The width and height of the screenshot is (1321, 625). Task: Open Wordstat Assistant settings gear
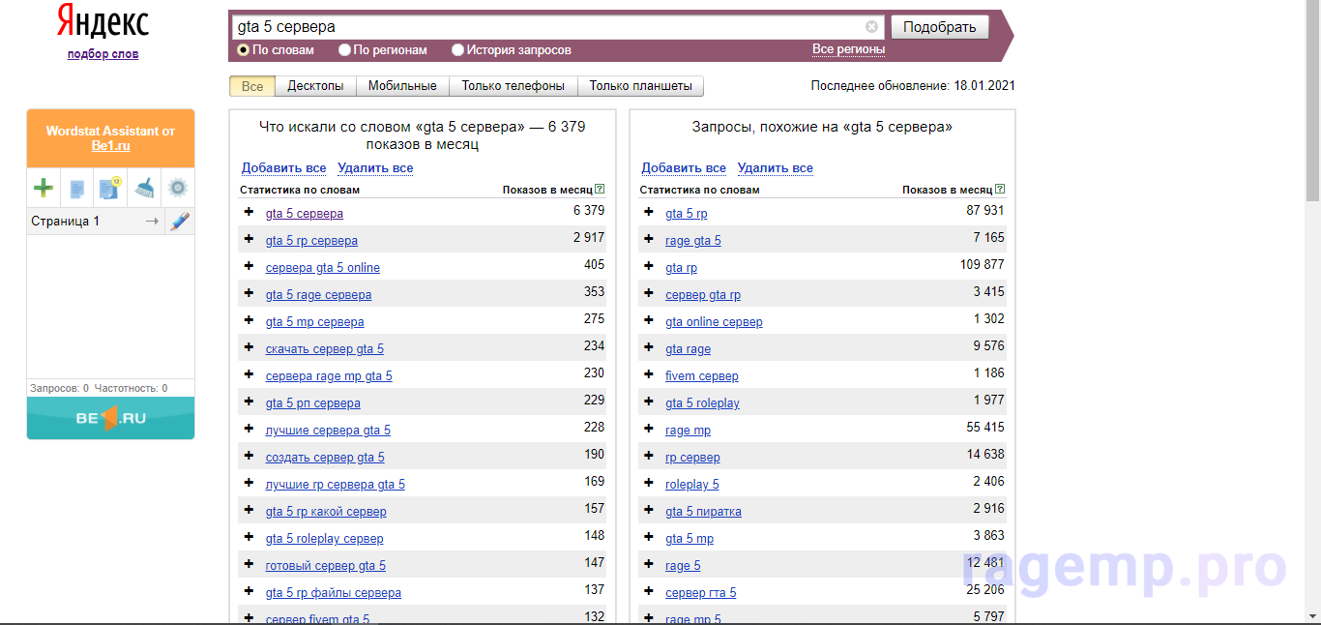point(177,188)
